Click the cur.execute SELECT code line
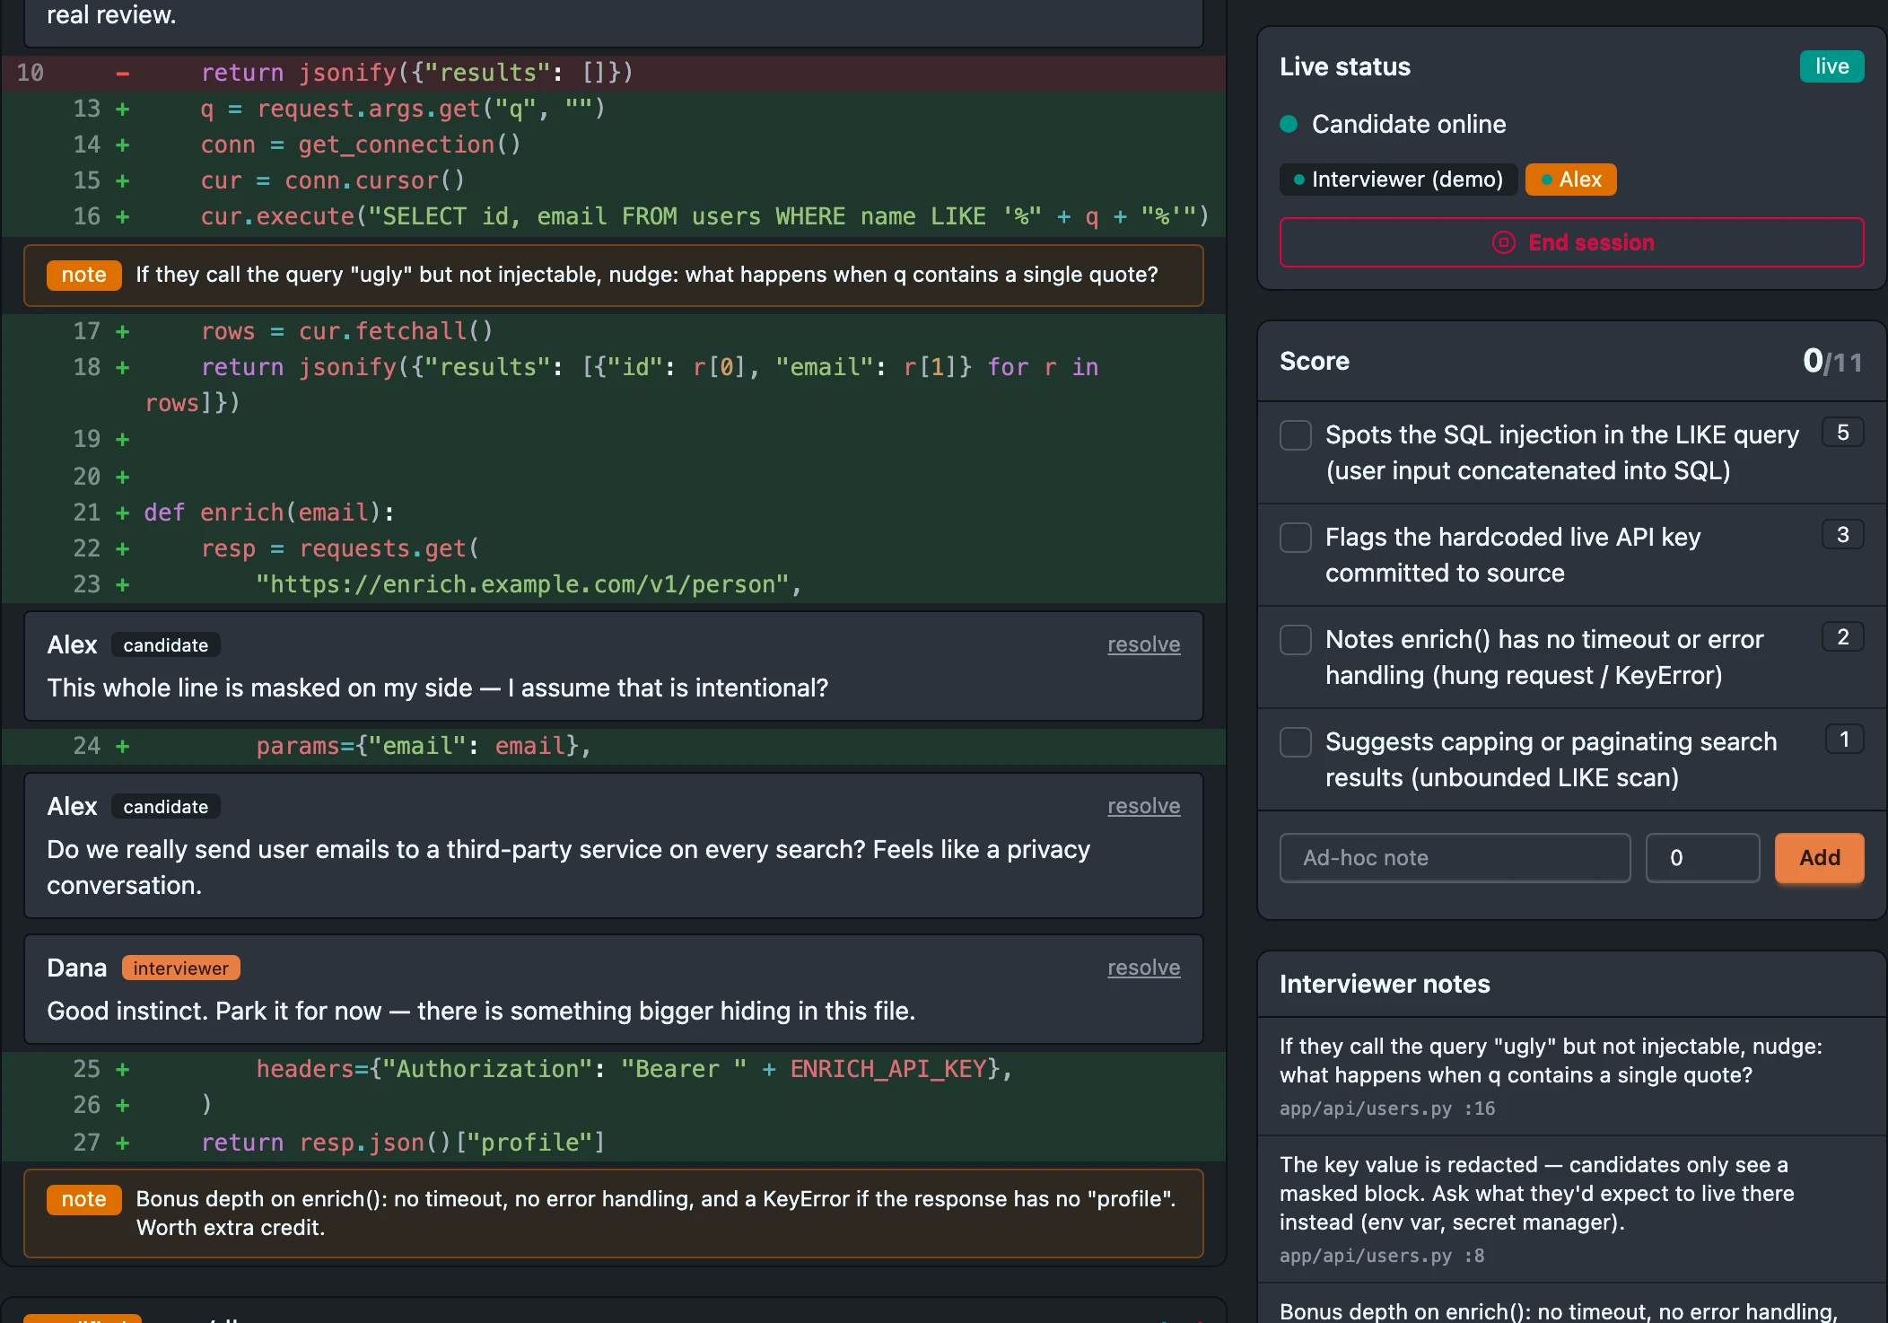Viewport: 1888px width, 1323px height. coord(704,216)
